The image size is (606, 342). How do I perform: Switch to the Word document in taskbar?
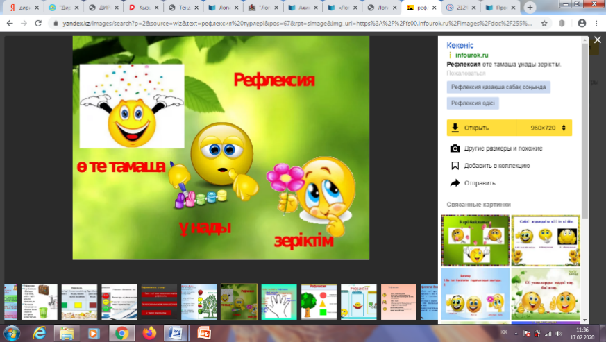pyautogui.click(x=176, y=333)
